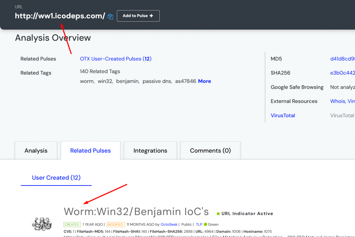The width and height of the screenshot is (355, 237).
Task: Click the octopus avatar of OctoSeek
Action: pos(42,223)
